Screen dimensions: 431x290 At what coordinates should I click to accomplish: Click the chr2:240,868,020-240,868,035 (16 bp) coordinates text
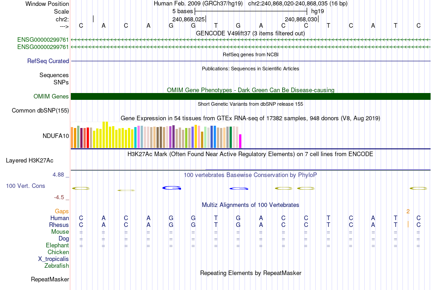tap(298, 4)
